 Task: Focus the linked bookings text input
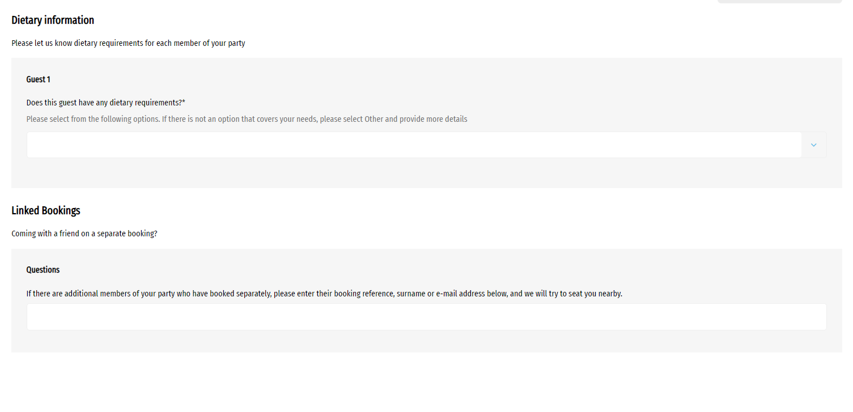(x=426, y=317)
